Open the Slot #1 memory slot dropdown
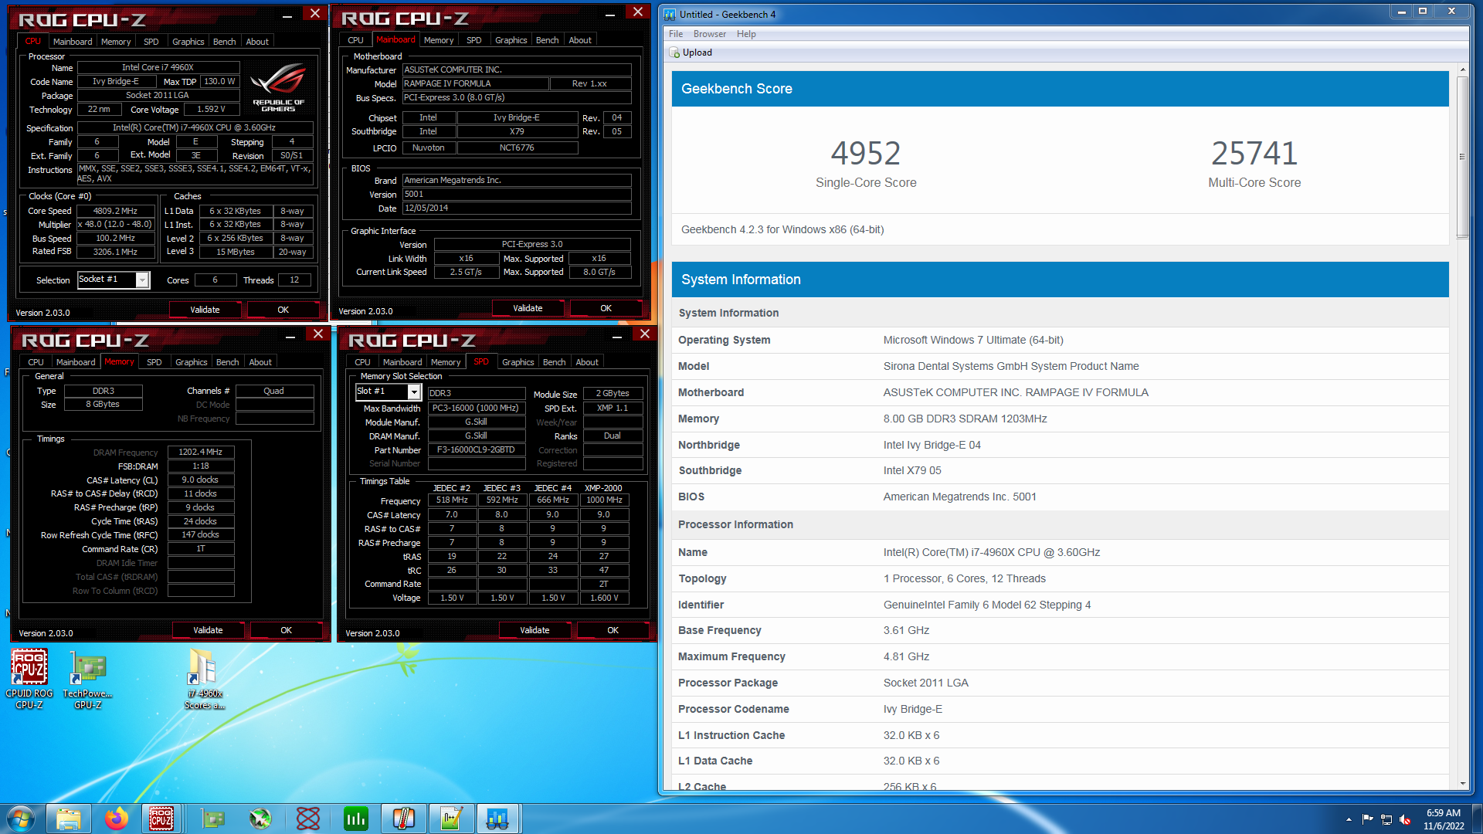Image resolution: width=1483 pixels, height=834 pixels. [414, 392]
